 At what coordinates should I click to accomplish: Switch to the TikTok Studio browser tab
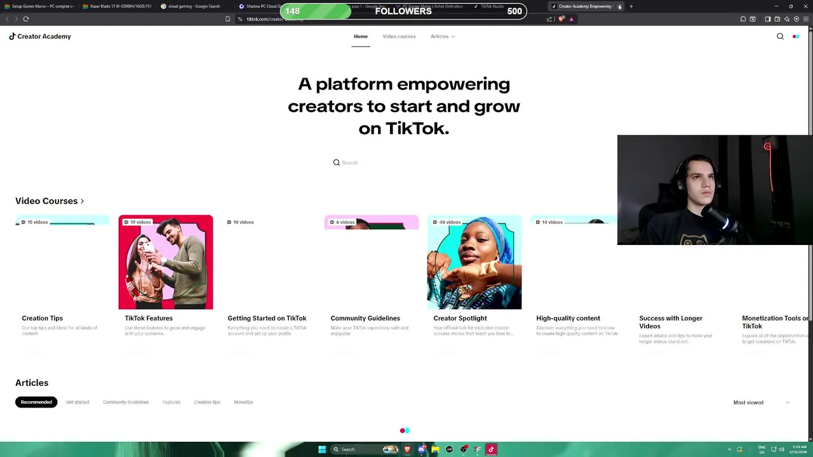[489, 6]
